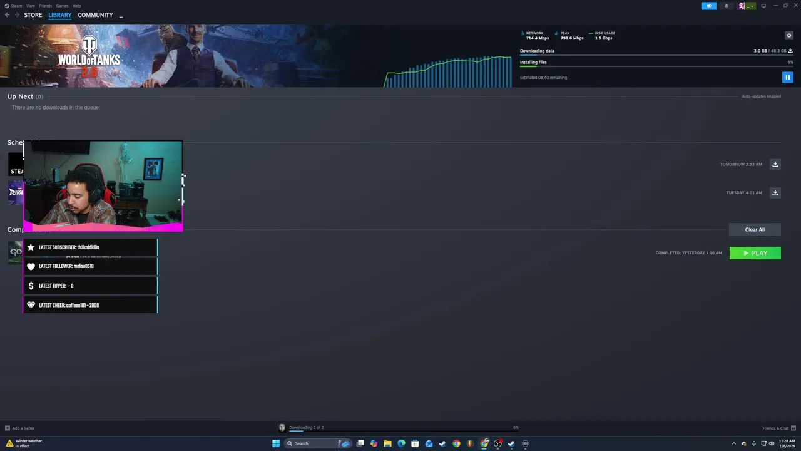The image size is (801, 451).
Task: Download the update scheduled for tomorrow 3:53 AM
Action: point(775,164)
